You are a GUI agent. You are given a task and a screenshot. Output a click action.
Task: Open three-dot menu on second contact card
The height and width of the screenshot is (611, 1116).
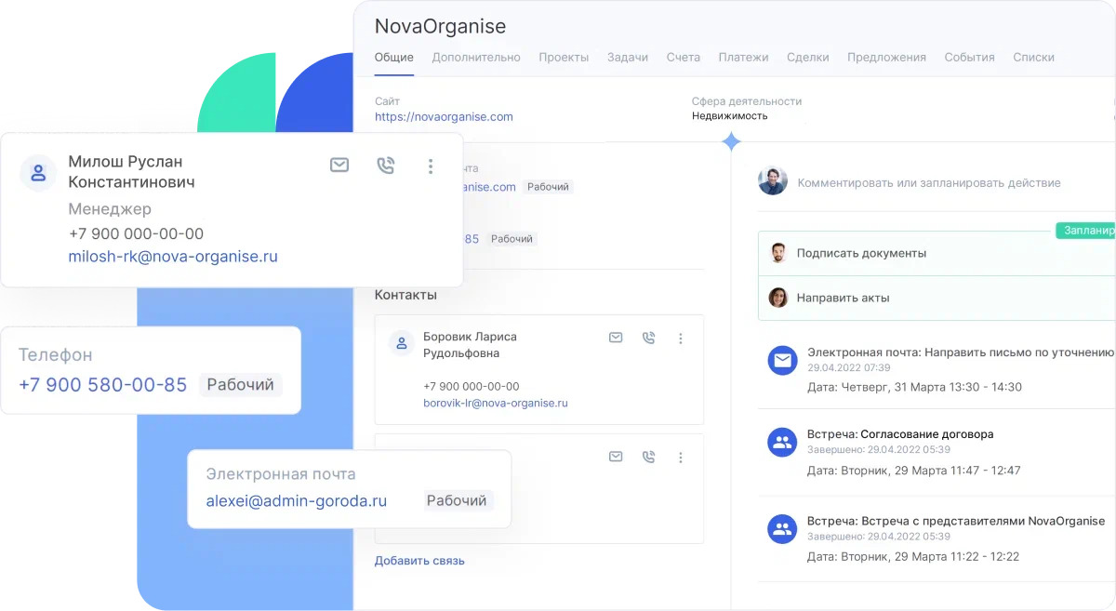pyautogui.click(x=681, y=458)
